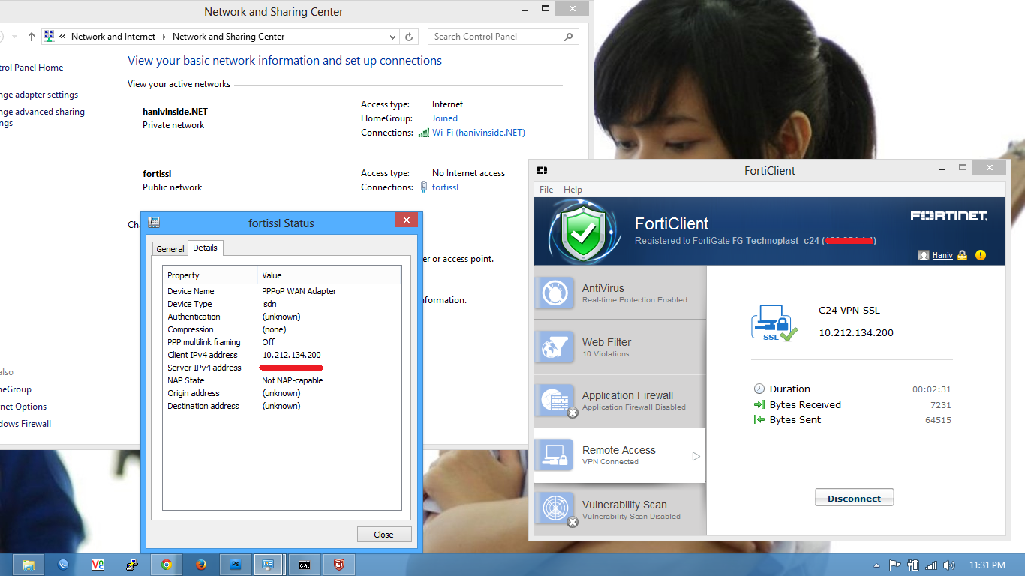This screenshot has height=576, width=1025.
Task: Disconnect the C24 VPN-SSL connection
Action: coord(854,498)
